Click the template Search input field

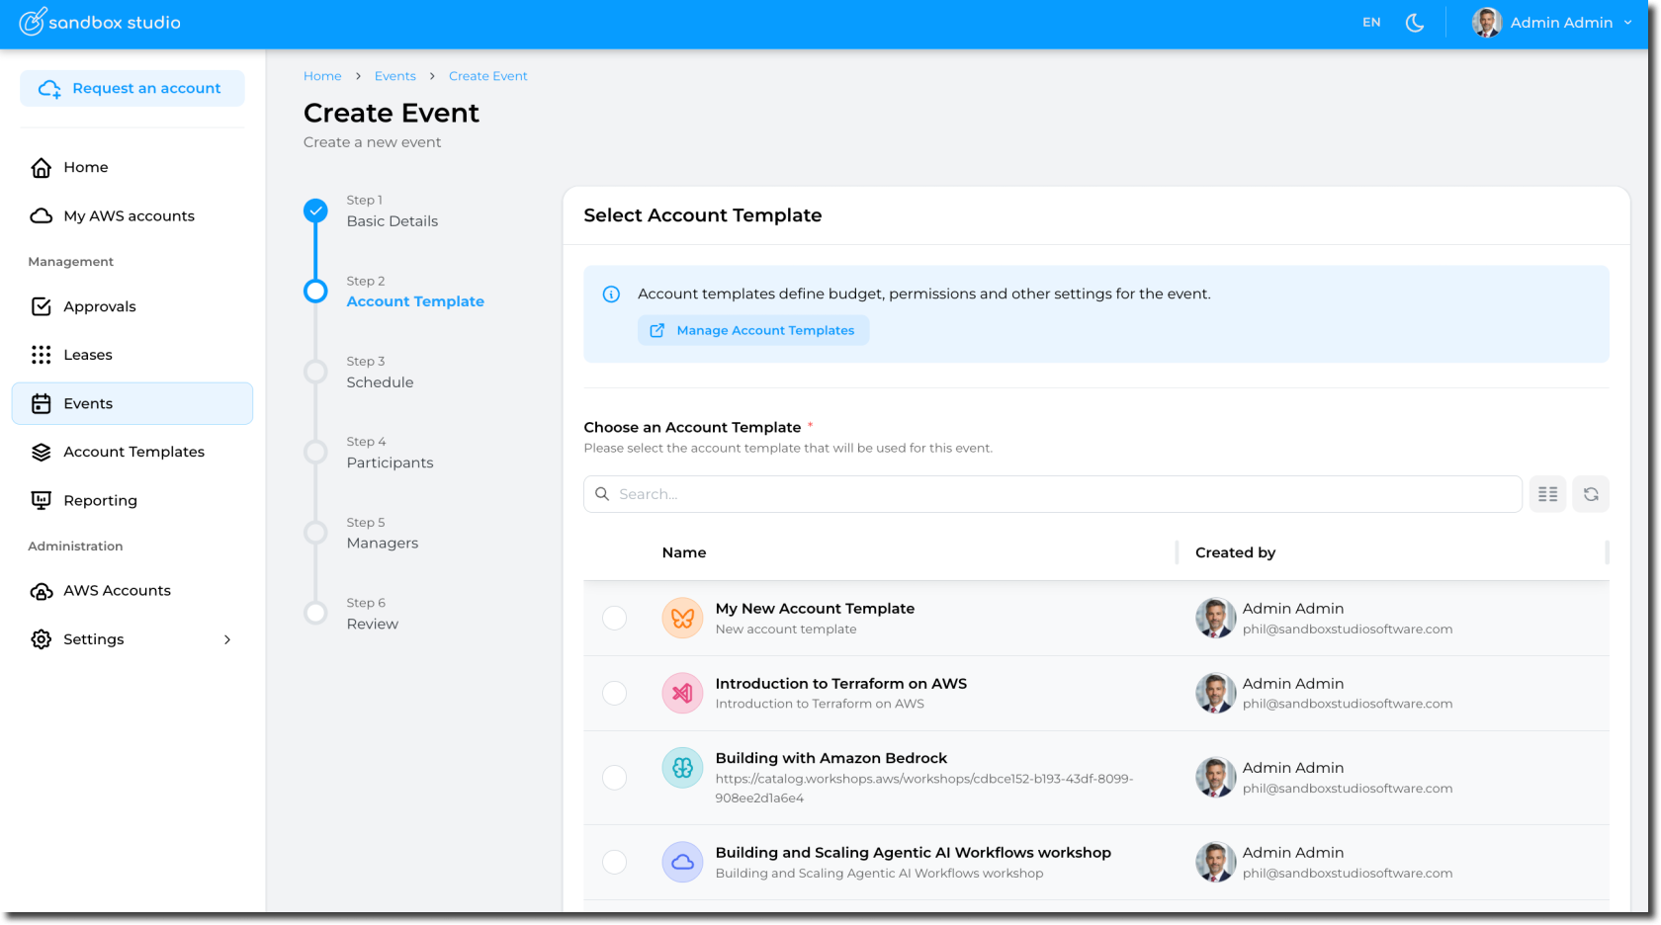click(x=1053, y=494)
